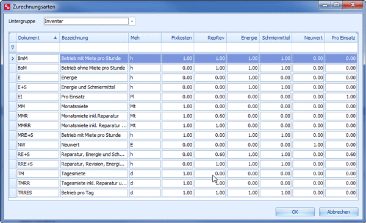Select the MRE+S document cell
The image size is (366, 223).
tap(38, 135)
